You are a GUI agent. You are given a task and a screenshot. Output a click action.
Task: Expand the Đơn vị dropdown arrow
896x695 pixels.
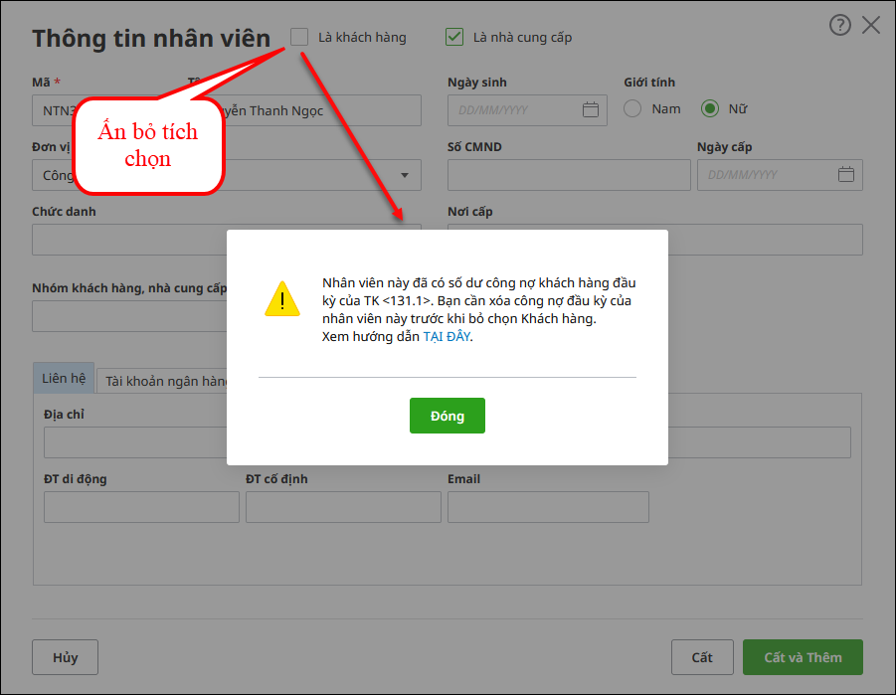pyautogui.click(x=405, y=175)
